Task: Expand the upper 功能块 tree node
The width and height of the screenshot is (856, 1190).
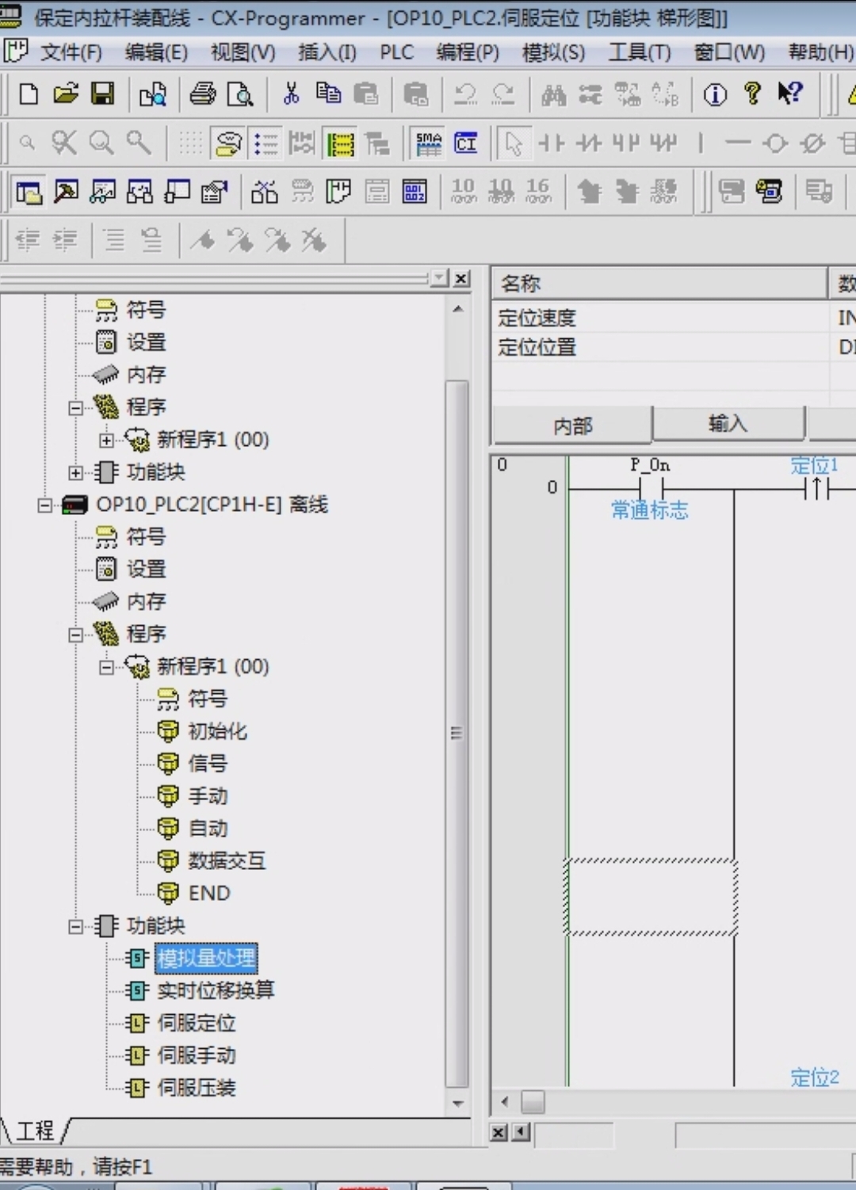Action: (x=75, y=473)
